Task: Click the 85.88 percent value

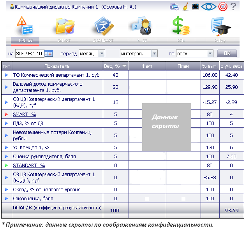Action: (x=210, y=177)
